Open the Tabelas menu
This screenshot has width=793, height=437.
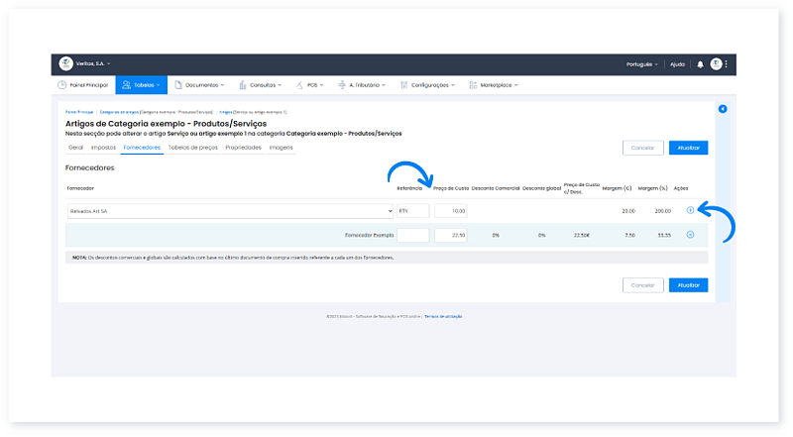tap(142, 85)
